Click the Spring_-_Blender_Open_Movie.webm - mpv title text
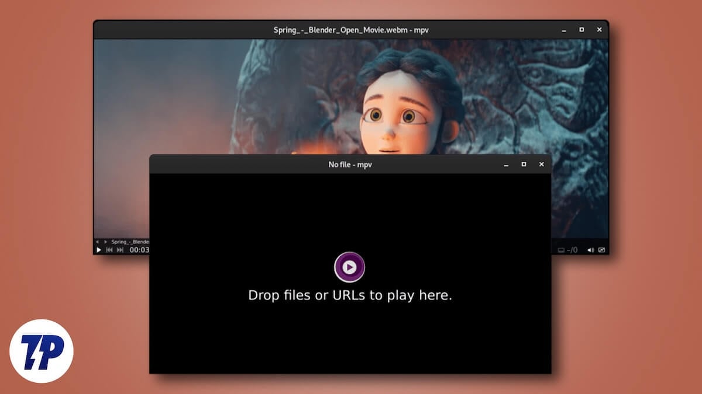Viewport: 702px width, 394px height. coord(352,30)
